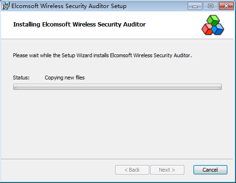Maximize the Setup window
The height and width of the screenshot is (183, 236).
pyautogui.click(x=210, y=6)
